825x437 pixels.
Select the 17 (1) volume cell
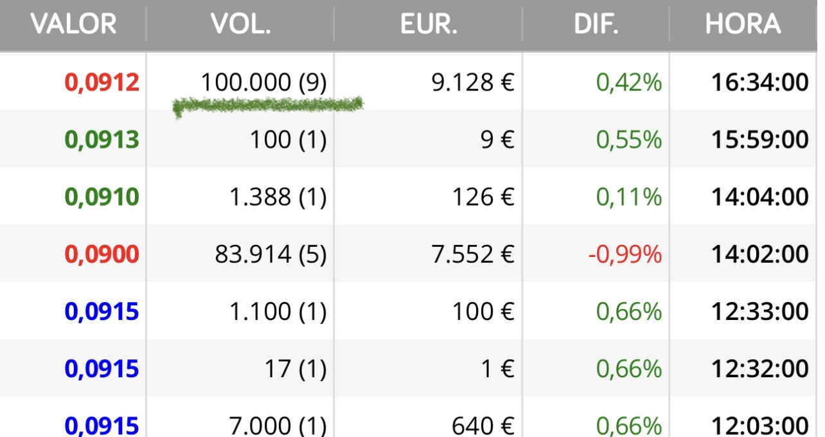[x=296, y=369]
